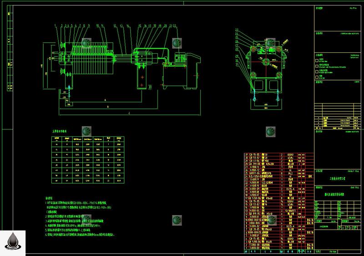Click the "GB 799-88" entry in the parts list
This screenshot has height=256, width=364.
(254, 164)
